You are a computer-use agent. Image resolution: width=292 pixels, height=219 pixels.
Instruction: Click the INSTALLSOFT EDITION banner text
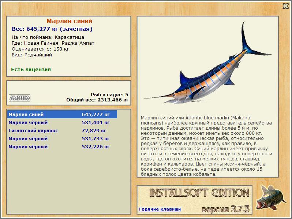pyautogui.click(x=199, y=193)
